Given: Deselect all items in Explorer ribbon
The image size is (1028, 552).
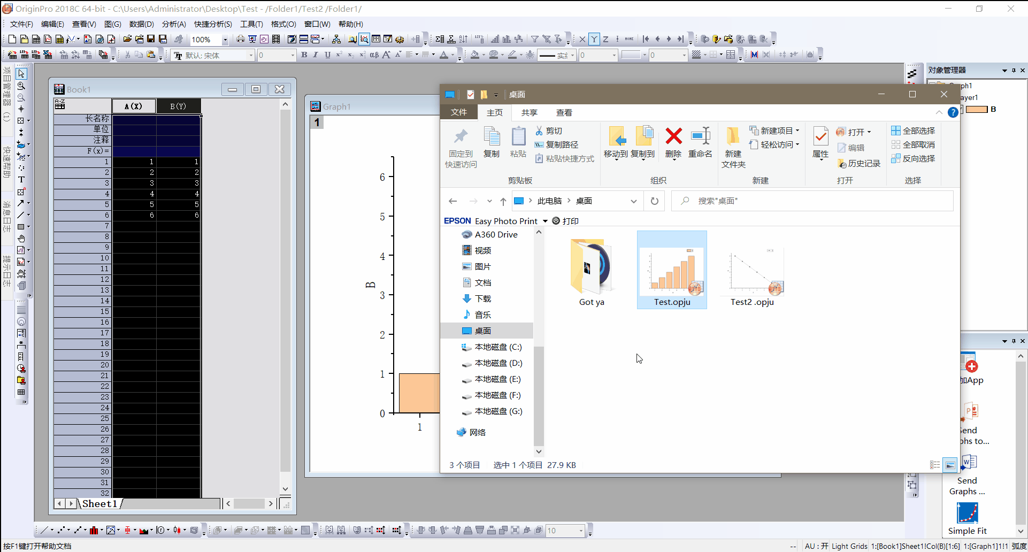Looking at the screenshot, I should [913, 144].
